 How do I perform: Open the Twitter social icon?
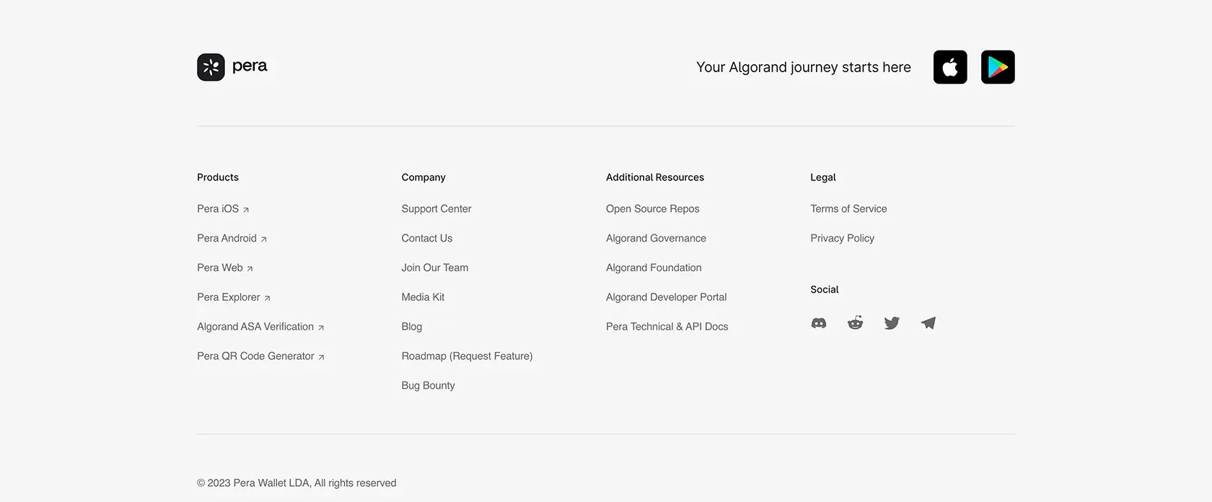[x=892, y=323]
